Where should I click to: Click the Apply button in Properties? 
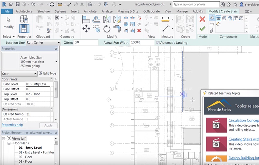[x=48, y=125]
